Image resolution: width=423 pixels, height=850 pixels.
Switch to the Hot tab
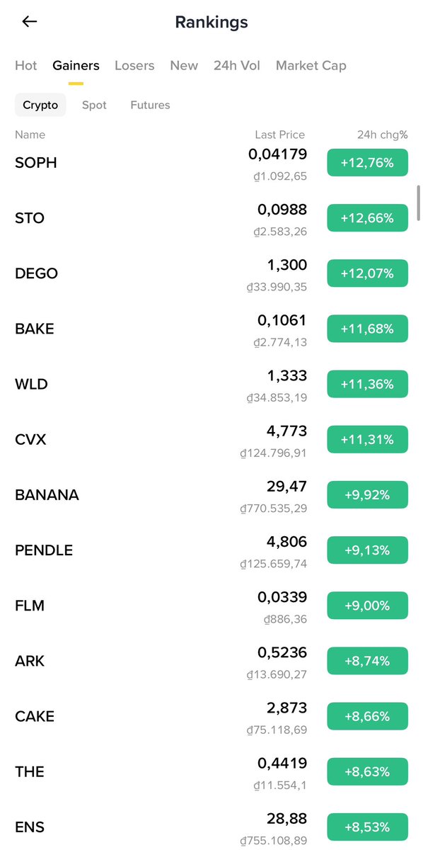[x=25, y=65]
